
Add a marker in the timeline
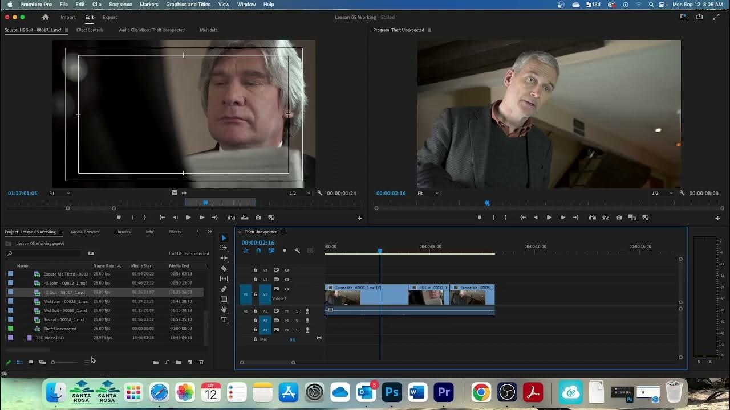284,251
